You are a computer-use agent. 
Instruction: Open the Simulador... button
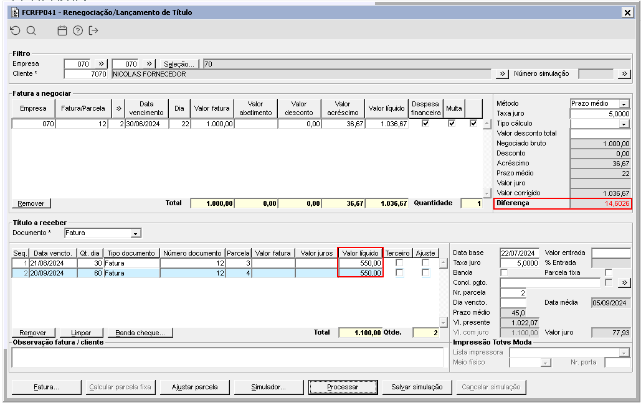click(x=268, y=387)
